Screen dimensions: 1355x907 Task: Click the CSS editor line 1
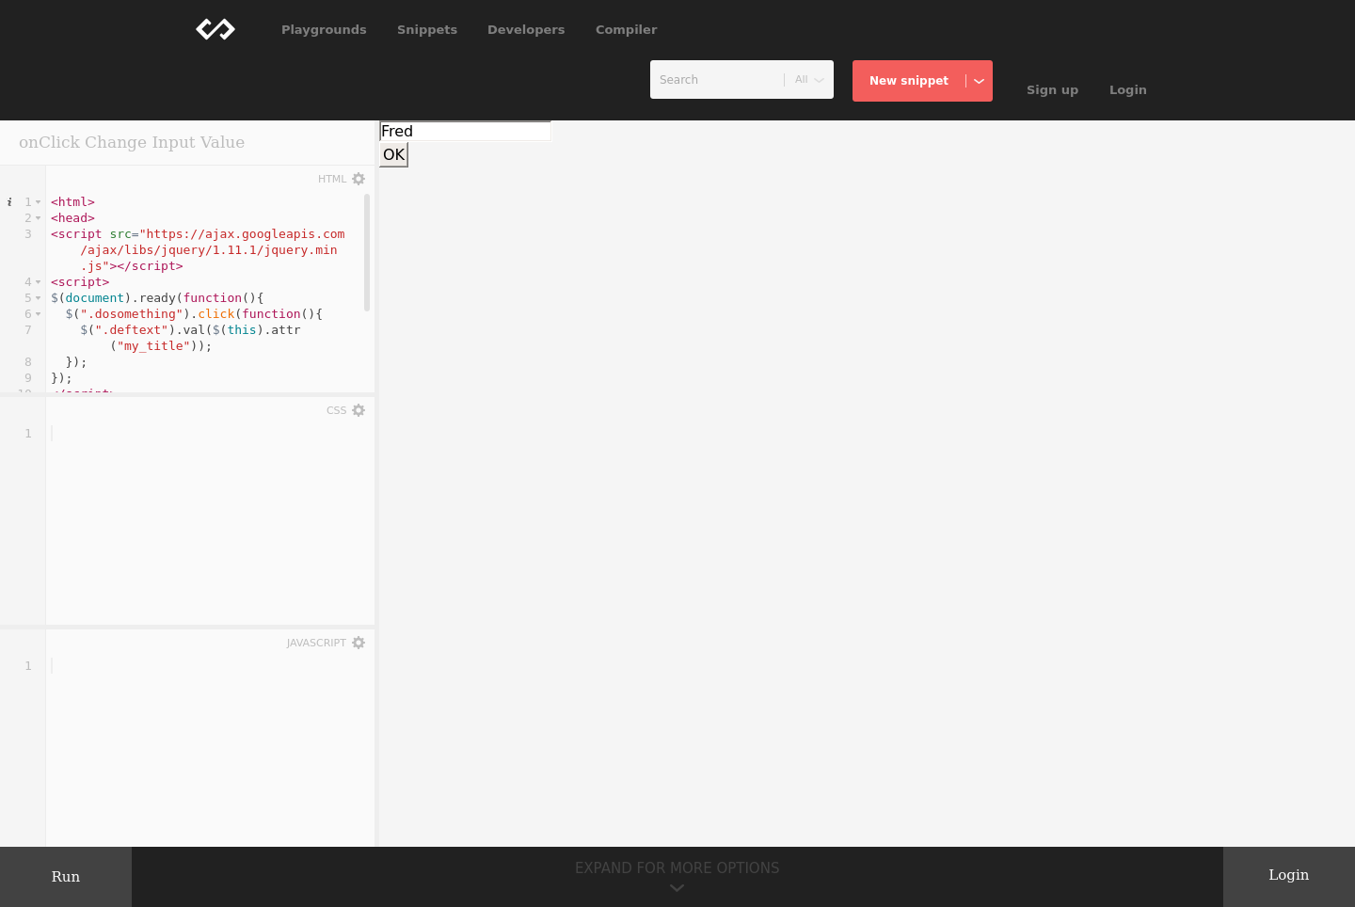click(209, 434)
